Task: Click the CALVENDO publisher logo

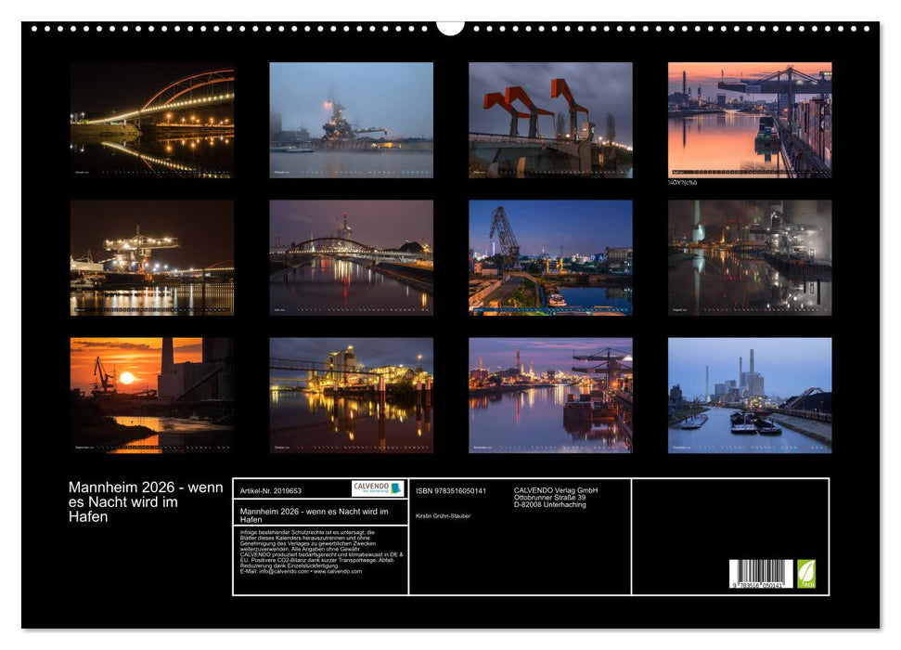Action: tap(377, 489)
